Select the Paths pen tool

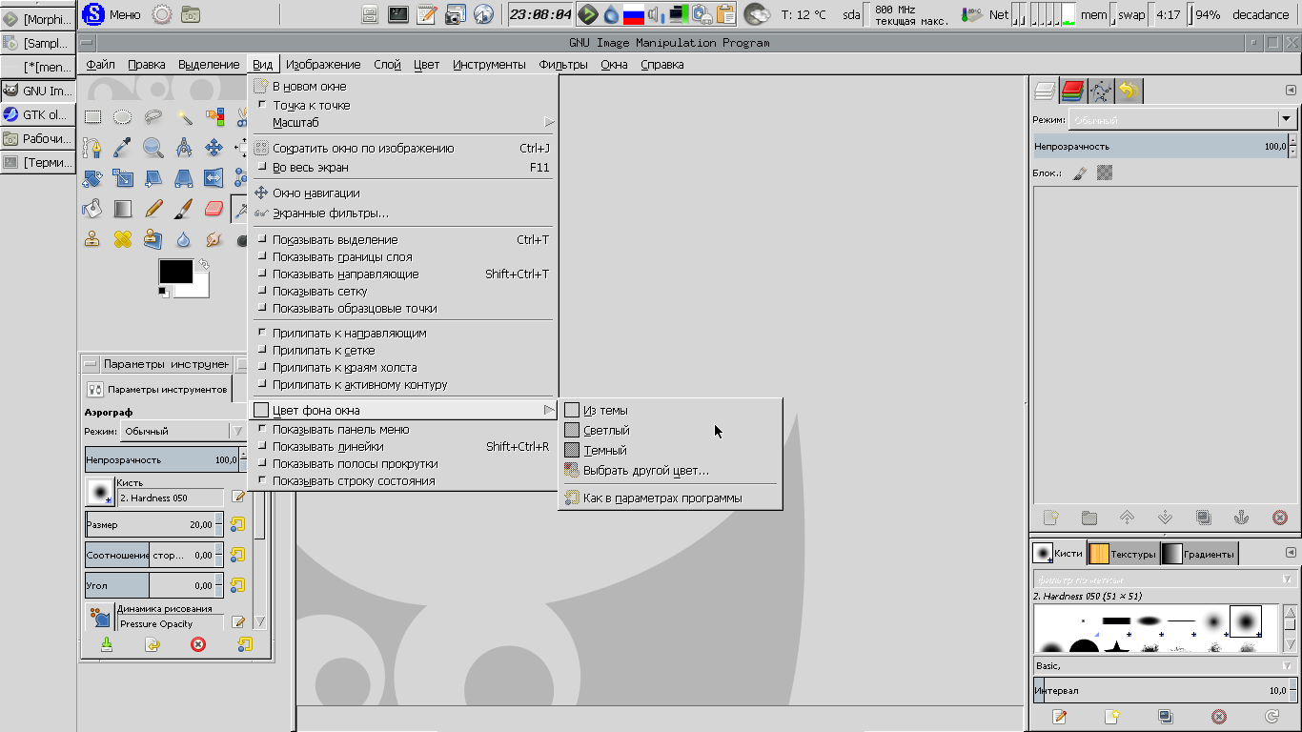92,148
